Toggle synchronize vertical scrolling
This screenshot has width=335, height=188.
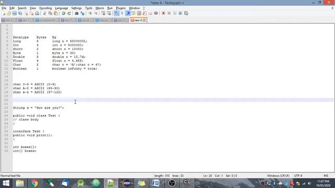pyautogui.click(x=103, y=14)
